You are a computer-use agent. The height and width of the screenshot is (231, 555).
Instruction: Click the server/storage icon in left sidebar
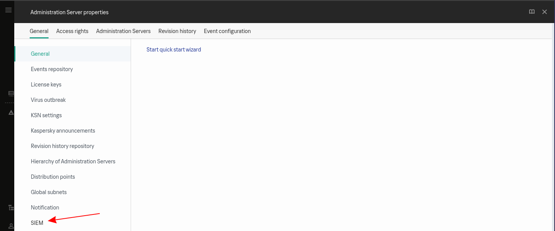11,93
